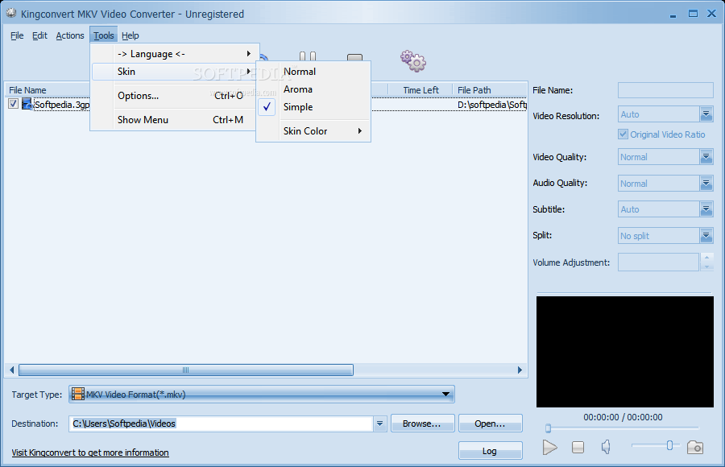Click the D:\softpedia file path cell

point(491,105)
